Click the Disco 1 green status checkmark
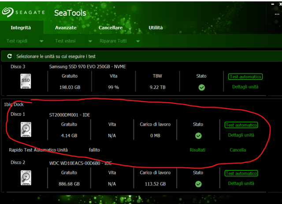 click(198, 136)
